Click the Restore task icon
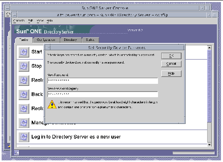The width and height of the screenshot is (223, 162). coord(24,109)
